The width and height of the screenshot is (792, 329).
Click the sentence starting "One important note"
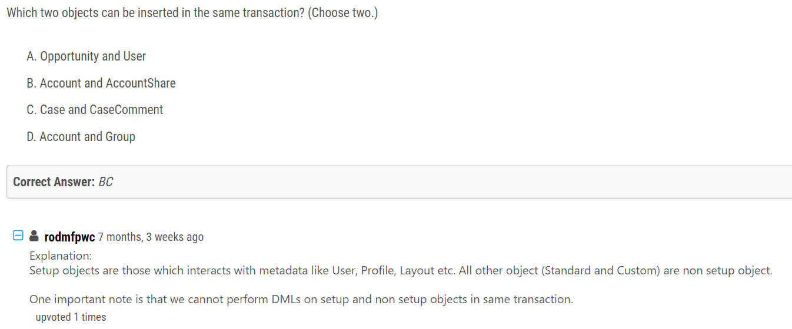tap(301, 300)
